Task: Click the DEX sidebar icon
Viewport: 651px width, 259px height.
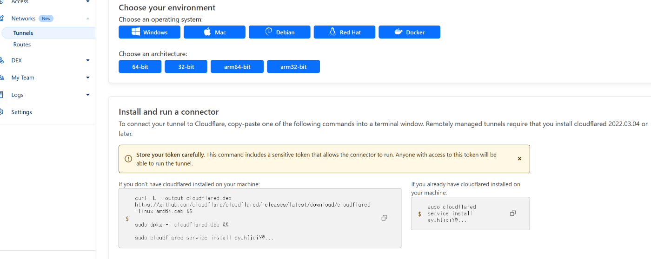Action: [x=1, y=60]
